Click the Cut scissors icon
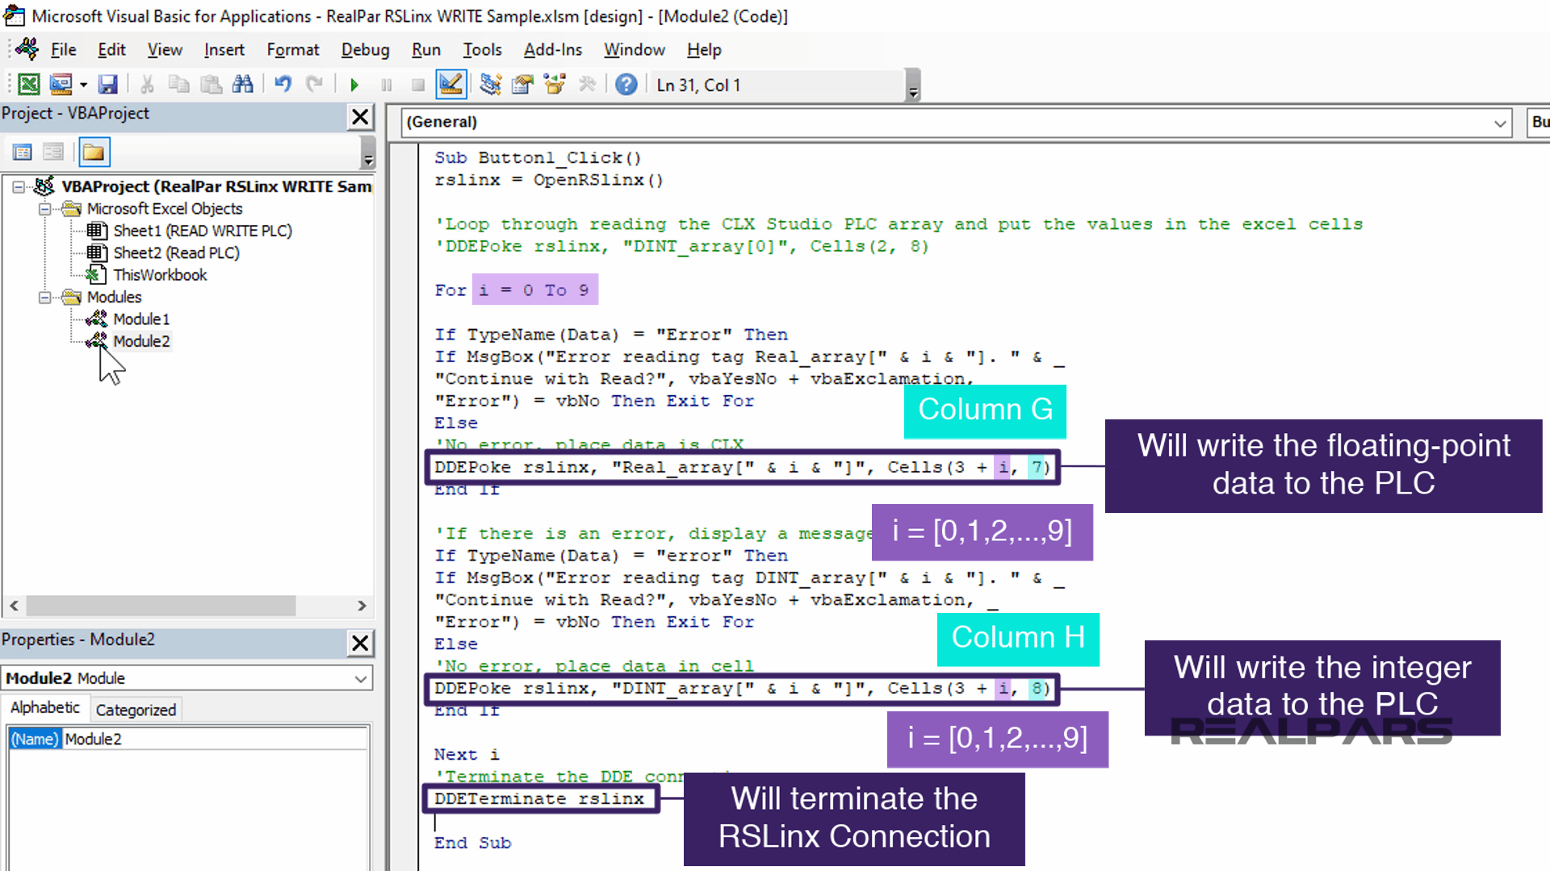The height and width of the screenshot is (871, 1550). click(x=147, y=84)
